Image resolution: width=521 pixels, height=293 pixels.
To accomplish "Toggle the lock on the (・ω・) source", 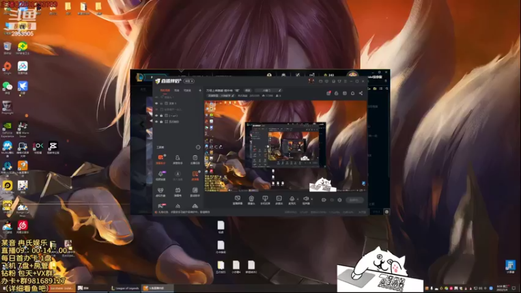I will 162,116.
